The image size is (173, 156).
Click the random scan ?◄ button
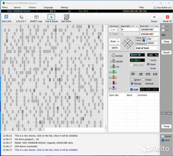tap(148, 74)
